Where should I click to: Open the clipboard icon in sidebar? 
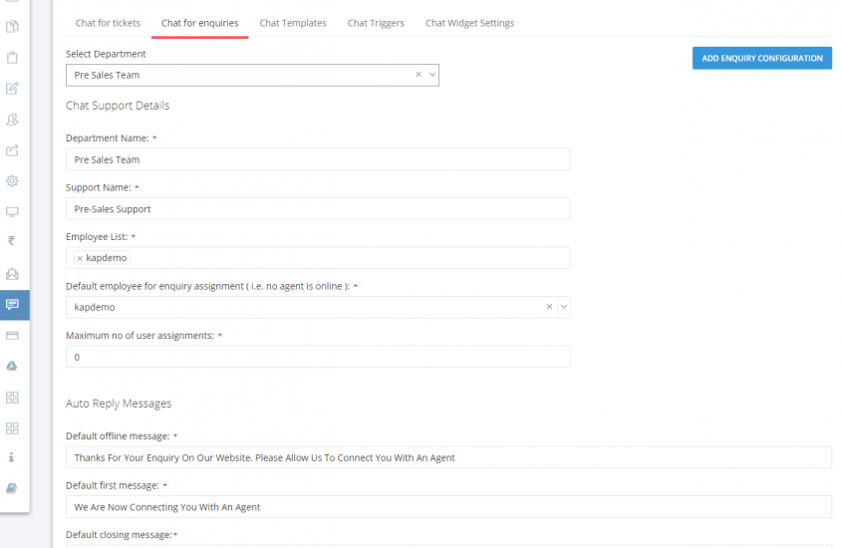[12, 58]
